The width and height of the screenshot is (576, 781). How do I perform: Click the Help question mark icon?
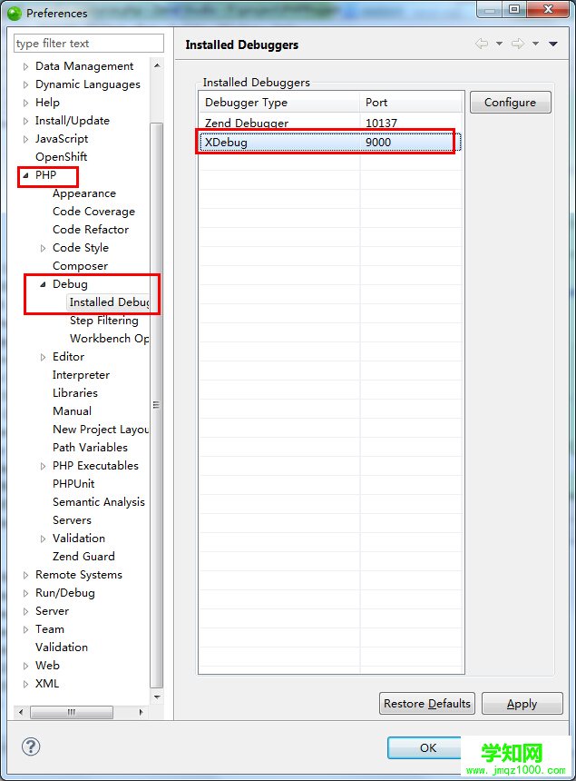(x=31, y=746)
